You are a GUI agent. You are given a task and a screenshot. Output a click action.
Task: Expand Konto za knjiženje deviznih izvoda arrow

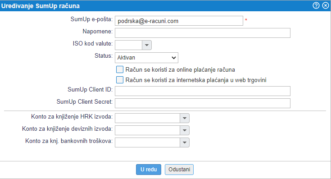point(185,130)
